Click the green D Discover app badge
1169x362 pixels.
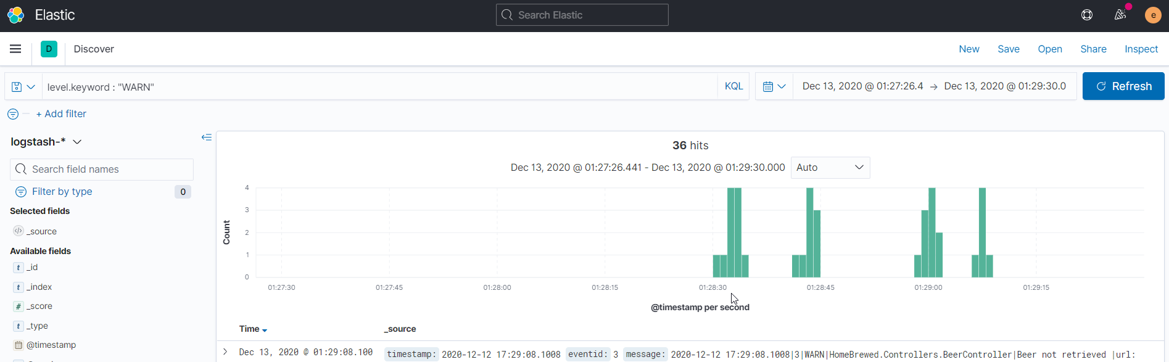point(49,49)
